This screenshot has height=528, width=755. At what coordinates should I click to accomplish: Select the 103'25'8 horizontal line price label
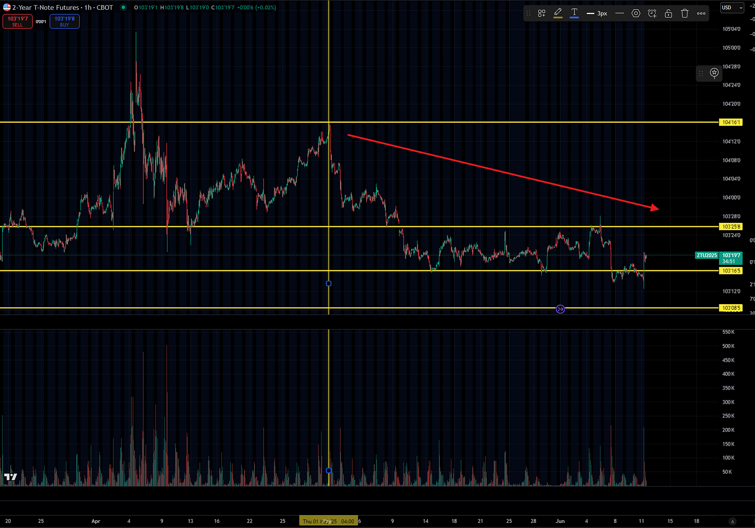[x=731, y=226]
